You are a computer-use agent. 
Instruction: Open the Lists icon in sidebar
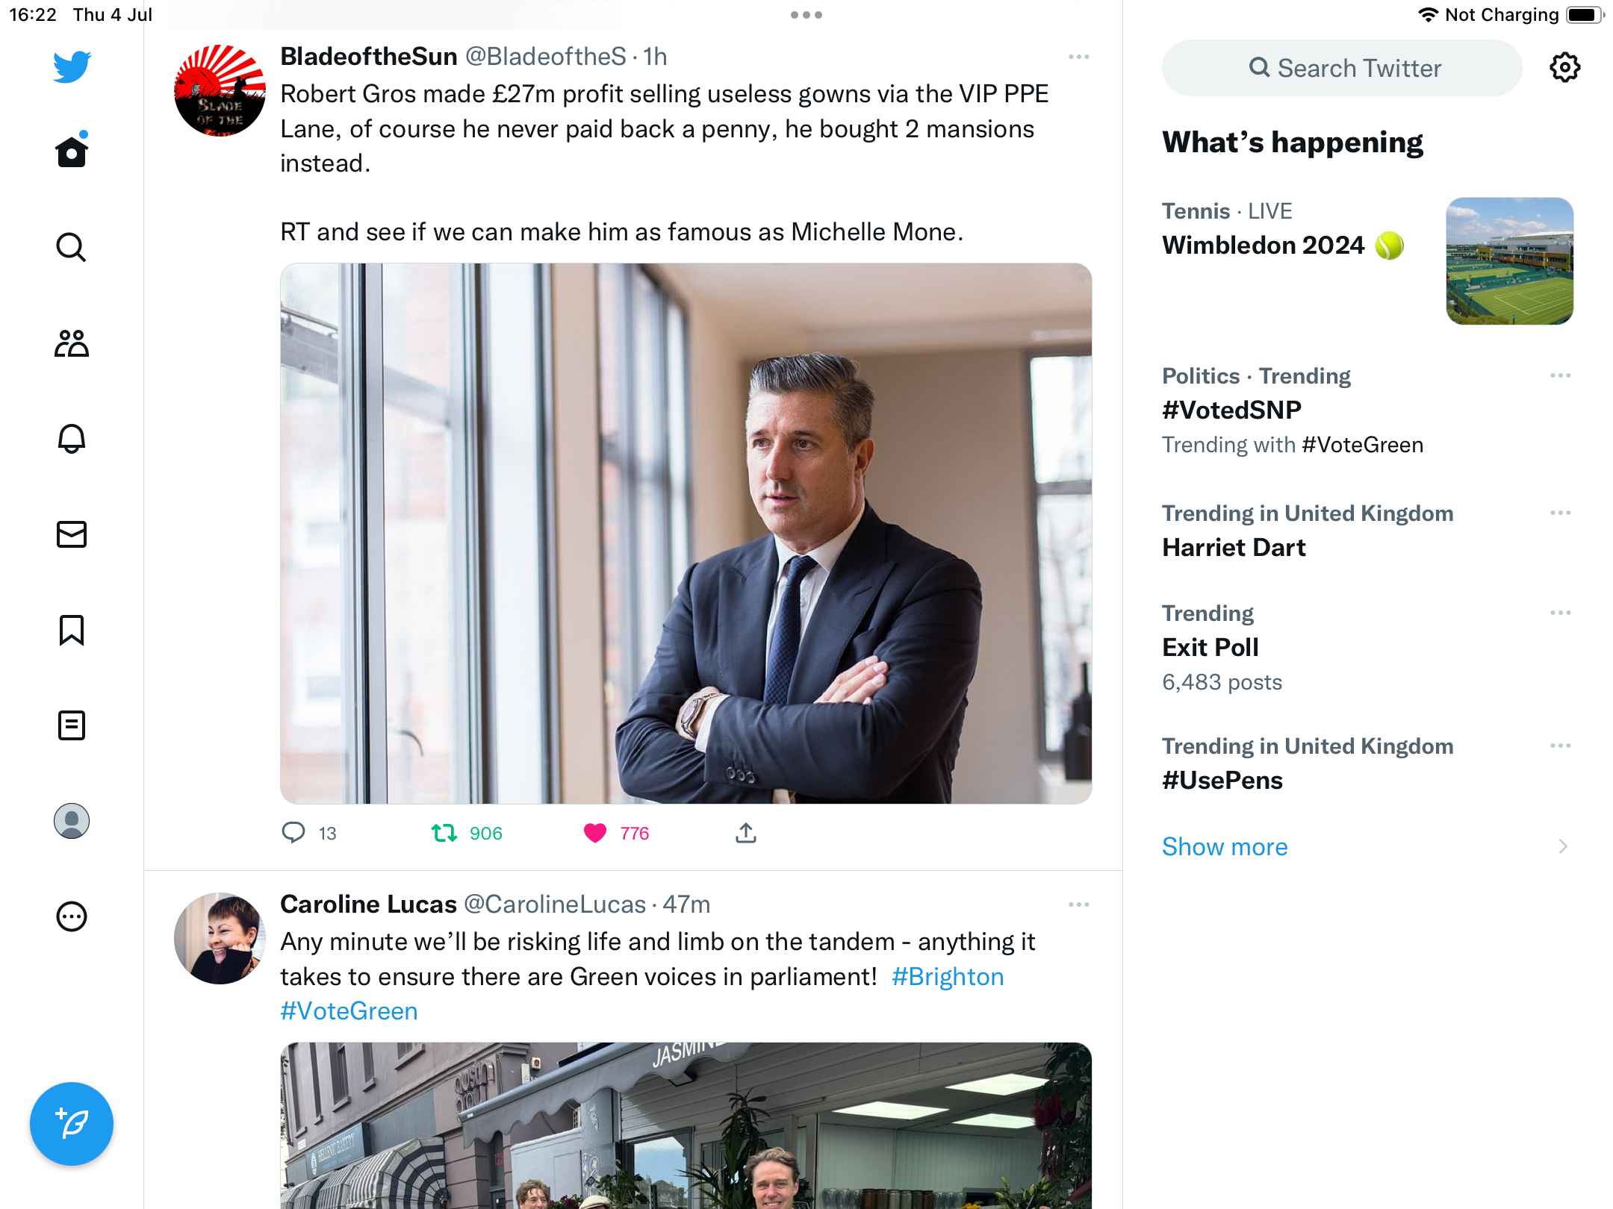pos(72,725)
